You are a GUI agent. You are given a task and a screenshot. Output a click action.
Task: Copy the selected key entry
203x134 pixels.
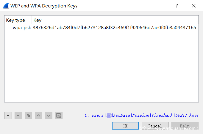coord(28,116)
